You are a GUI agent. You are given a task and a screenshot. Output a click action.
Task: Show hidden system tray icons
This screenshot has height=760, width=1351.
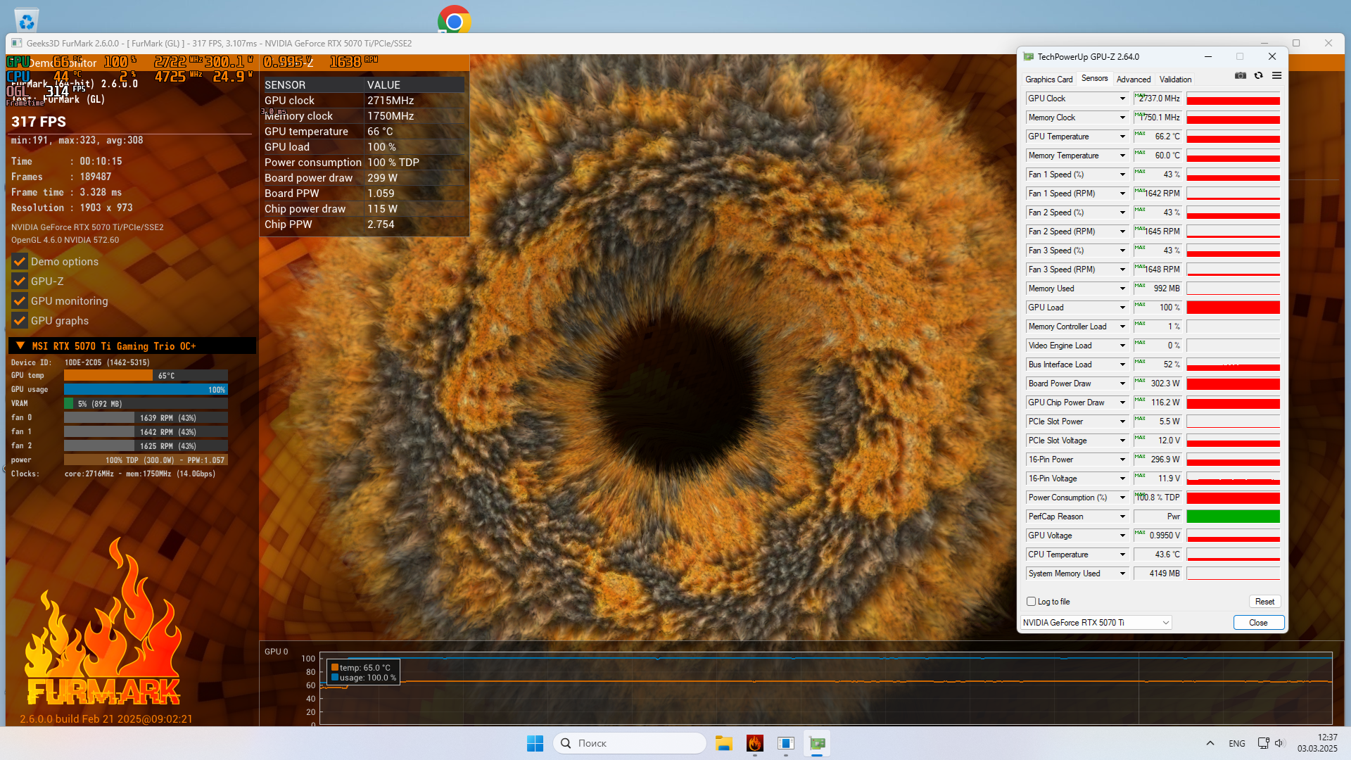1210,743
